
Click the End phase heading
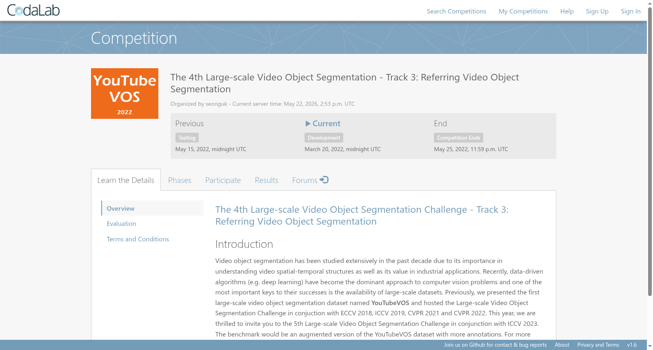pyautogui.click(x=440, y=123)
